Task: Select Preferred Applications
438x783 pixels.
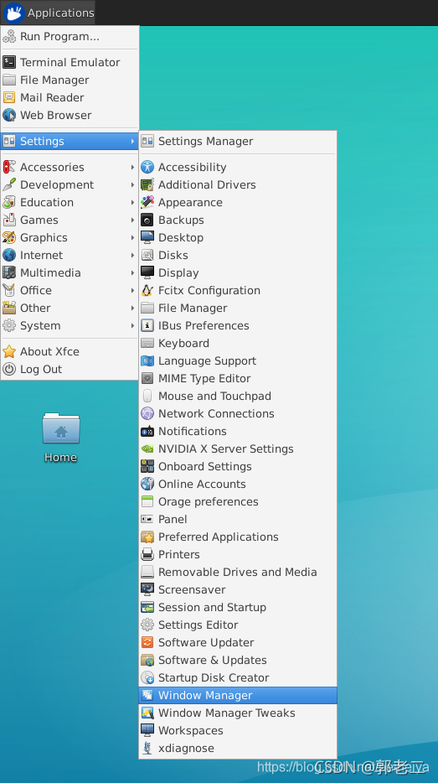Action: point(238,537)
